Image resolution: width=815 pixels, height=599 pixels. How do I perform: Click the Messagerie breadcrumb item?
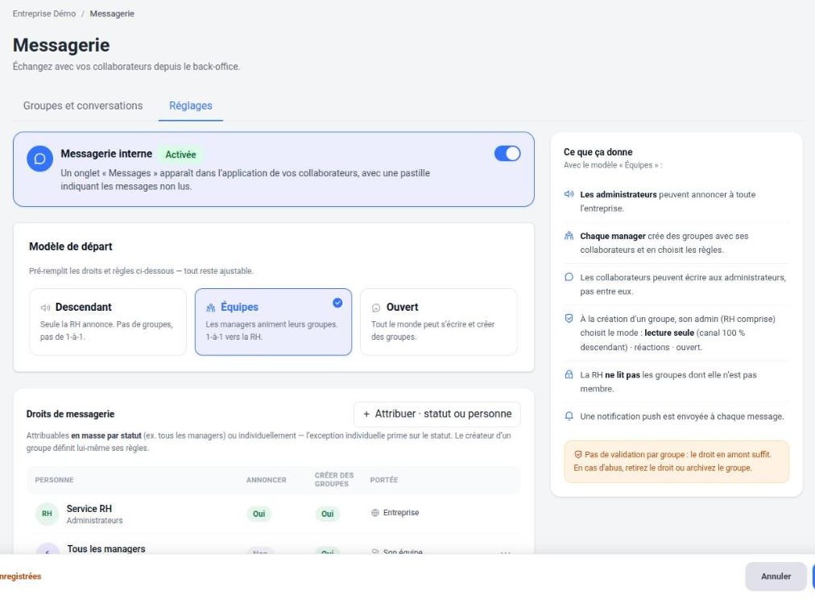pyautogui.click(x=112, y=14)
